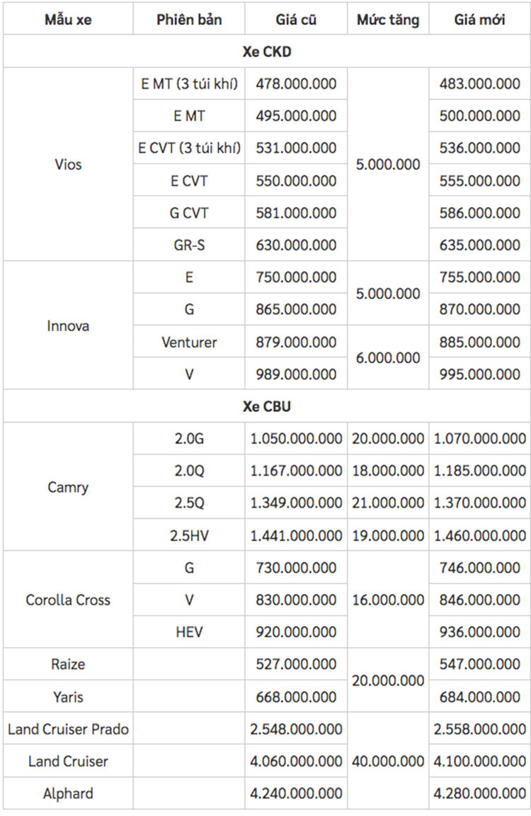Select the Alphard model cell
Image resolution: width=531 pixels, height=816 pixels.
68,793
